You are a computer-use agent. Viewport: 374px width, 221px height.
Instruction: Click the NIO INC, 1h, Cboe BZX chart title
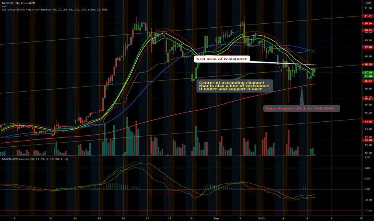point(18,3)
